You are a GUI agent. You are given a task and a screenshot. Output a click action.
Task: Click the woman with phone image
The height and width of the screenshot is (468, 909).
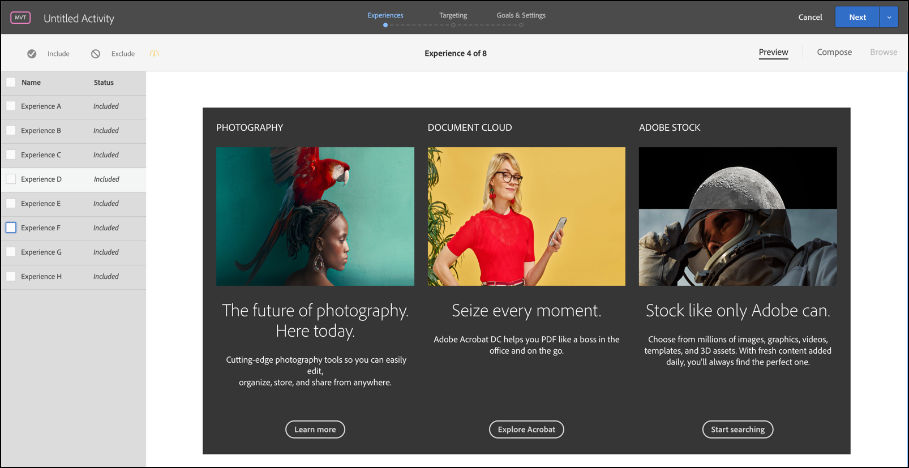click(x=526, y=216)
